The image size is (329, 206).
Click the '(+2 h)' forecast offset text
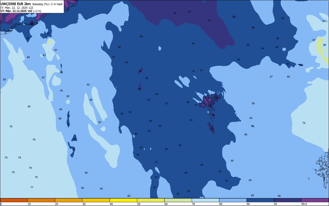37,11
